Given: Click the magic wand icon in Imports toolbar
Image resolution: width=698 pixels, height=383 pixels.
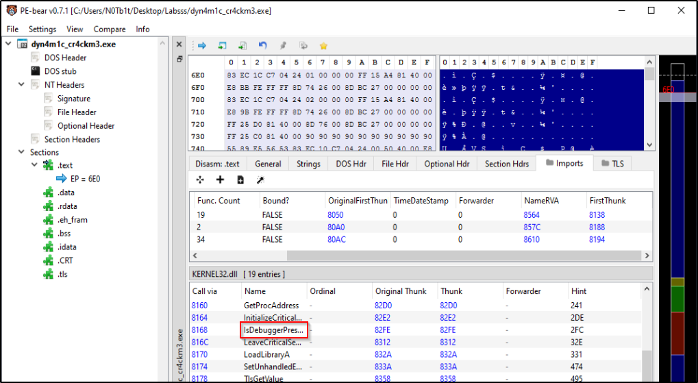Looking at the screenshot, I should click(260, 180).
